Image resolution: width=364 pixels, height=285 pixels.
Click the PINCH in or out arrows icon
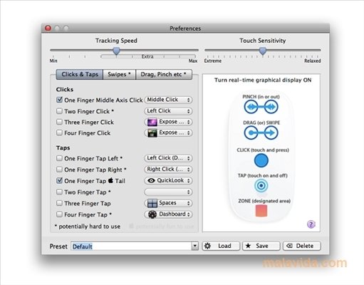click(261, 107)
